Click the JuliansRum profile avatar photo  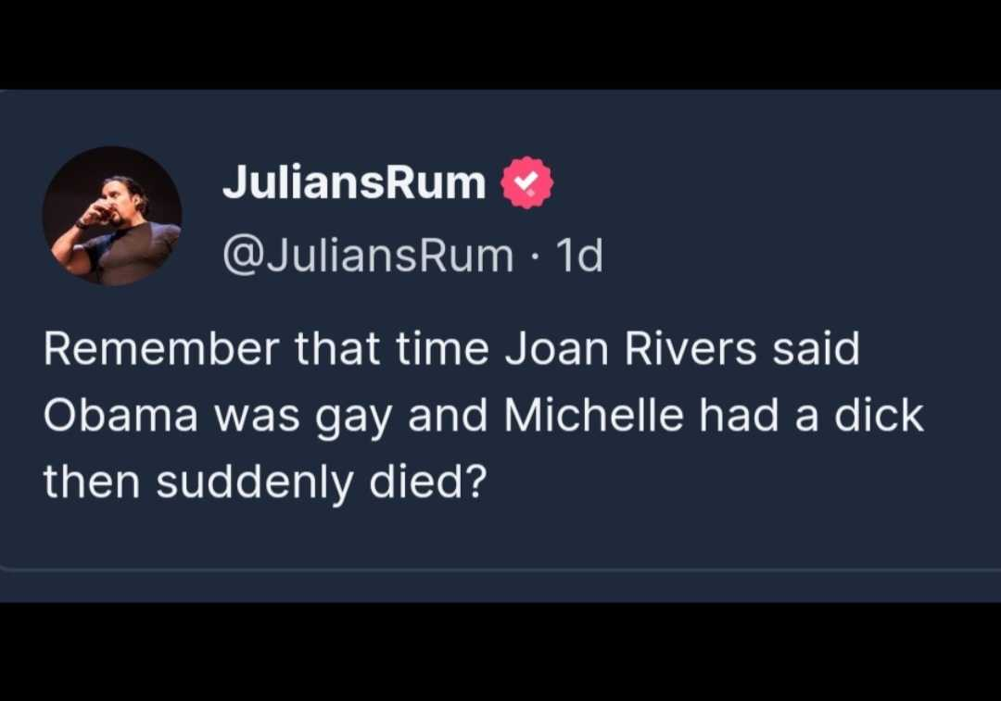[111, 216]
